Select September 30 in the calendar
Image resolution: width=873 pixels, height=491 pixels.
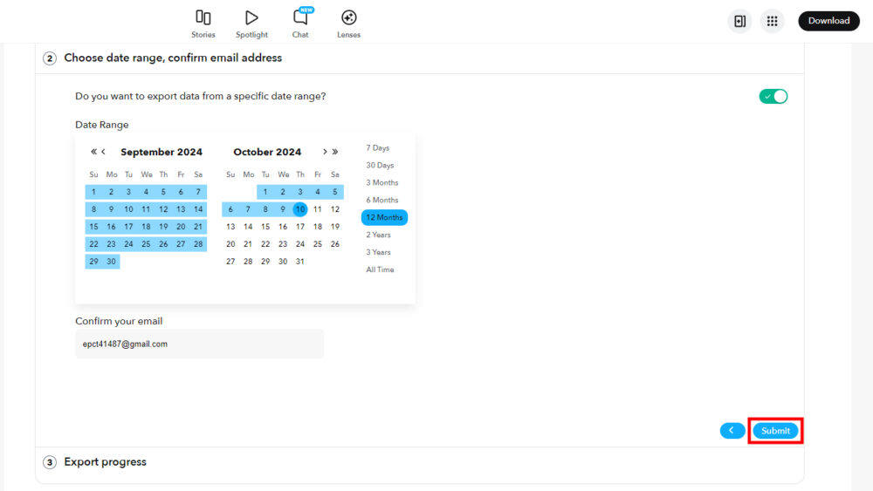pyautogui.click(x=112, y=262)
